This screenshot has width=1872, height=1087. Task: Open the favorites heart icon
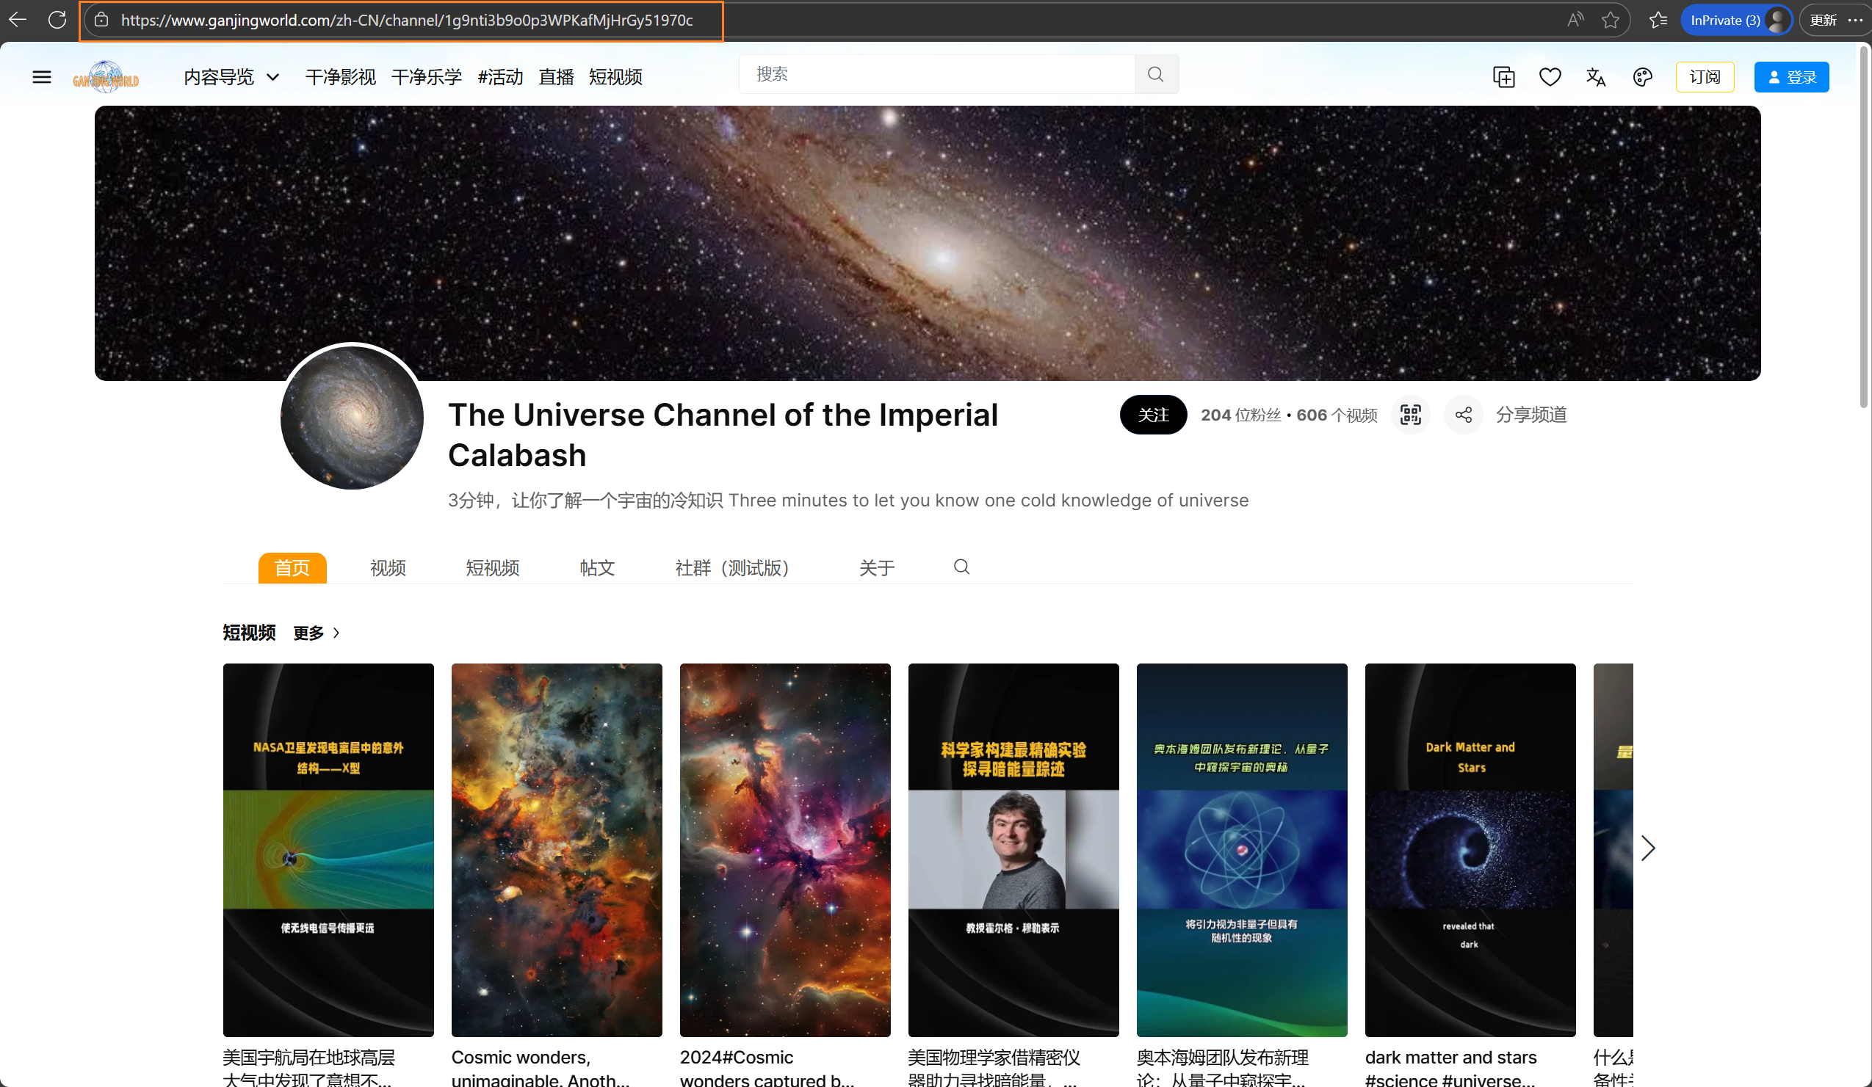click(1550, 76)
